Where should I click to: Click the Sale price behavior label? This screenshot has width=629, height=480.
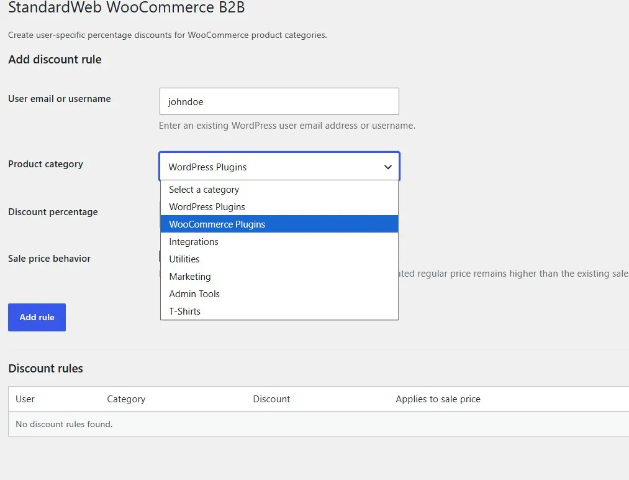49,258
